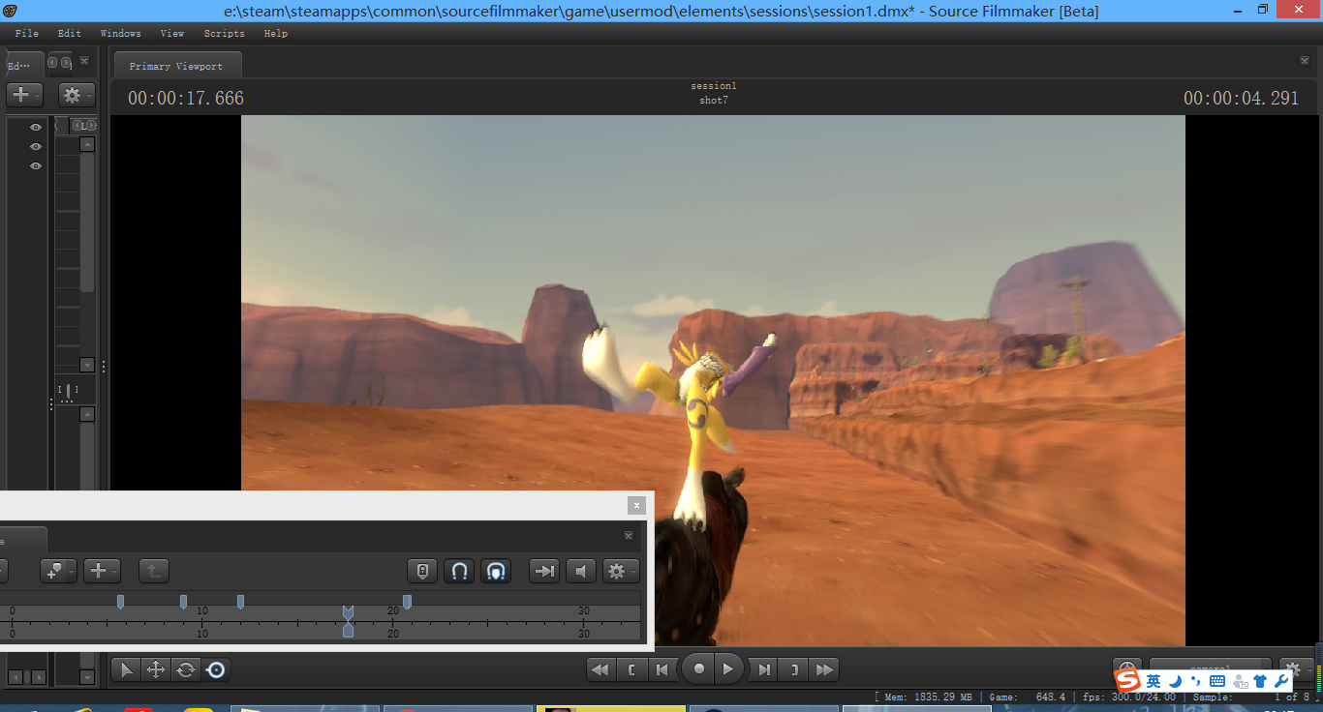Viewport: 1323px width, 712px height.
Task: Toggle visibility eye of first animation set
Action: (x=36, y=128)
